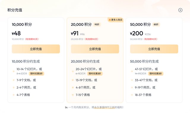Click the announcement icon in footer note

tap(66, 107)
